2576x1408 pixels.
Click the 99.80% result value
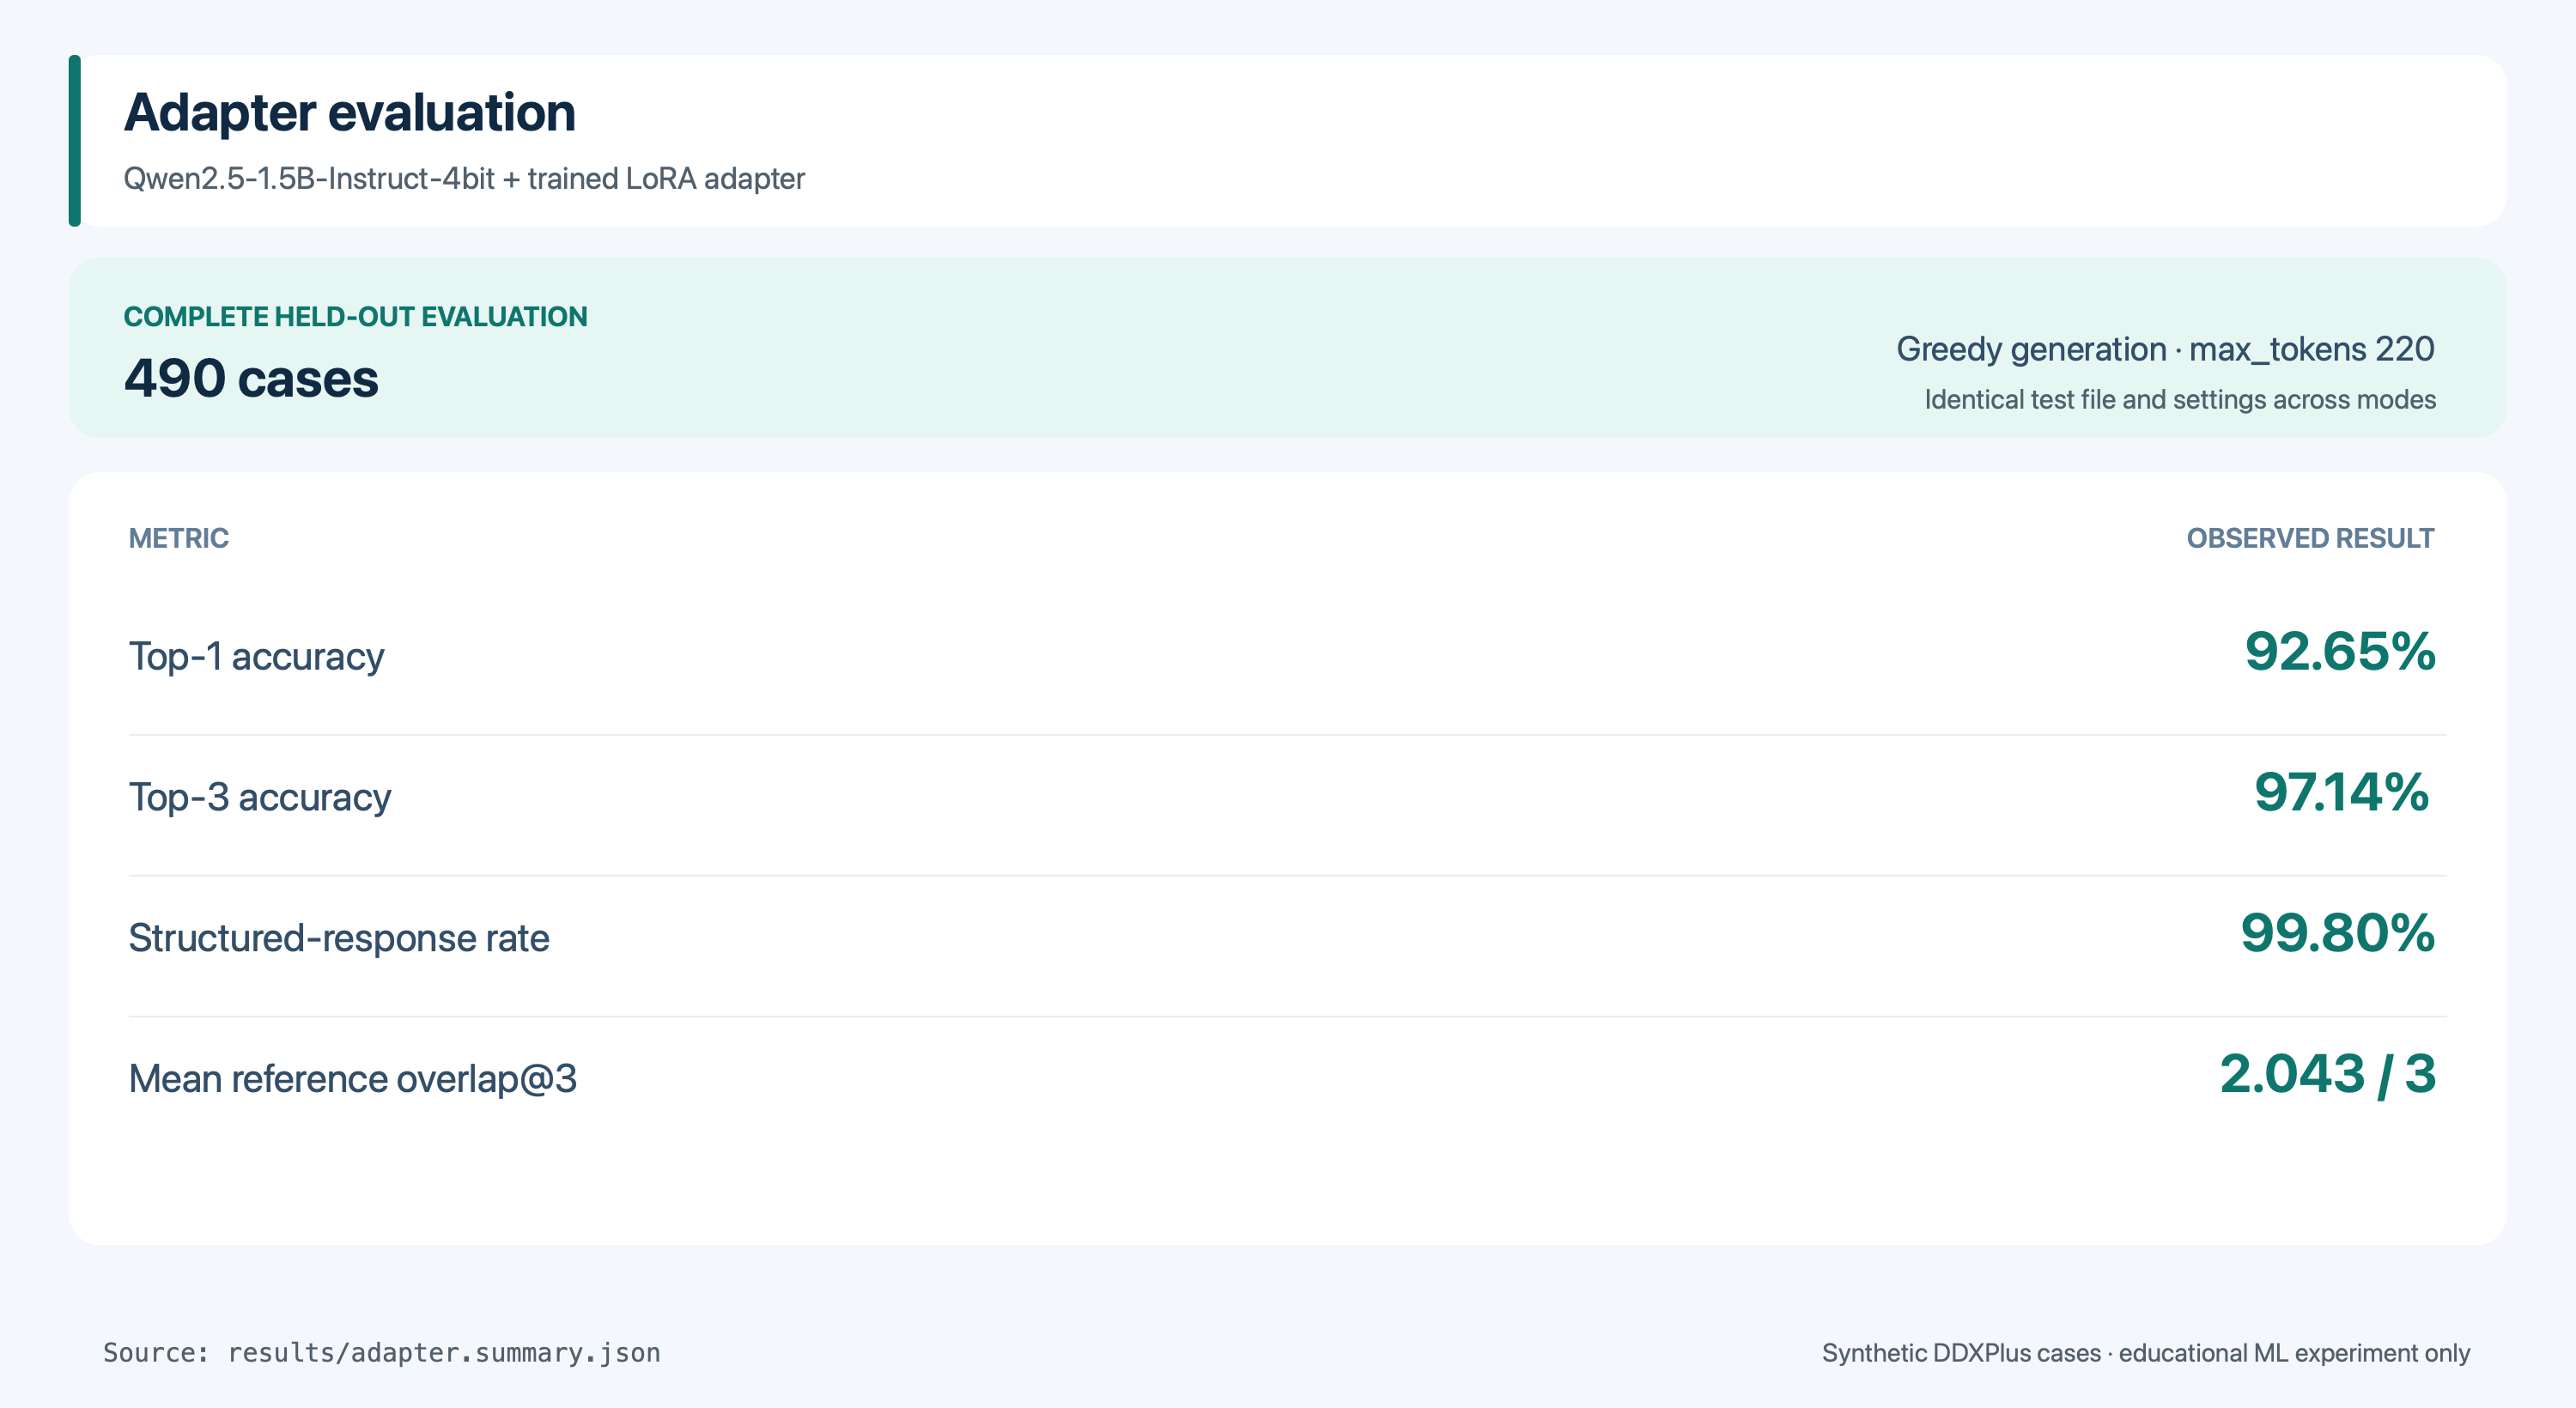click(2338, 933)
